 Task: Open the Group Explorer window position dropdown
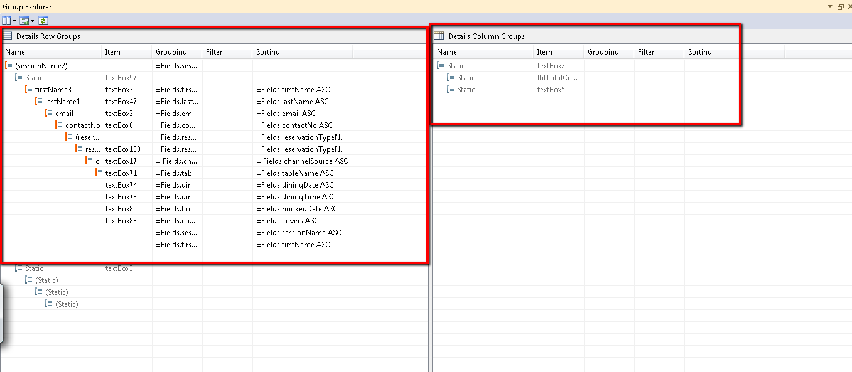(x=831, y=6)
